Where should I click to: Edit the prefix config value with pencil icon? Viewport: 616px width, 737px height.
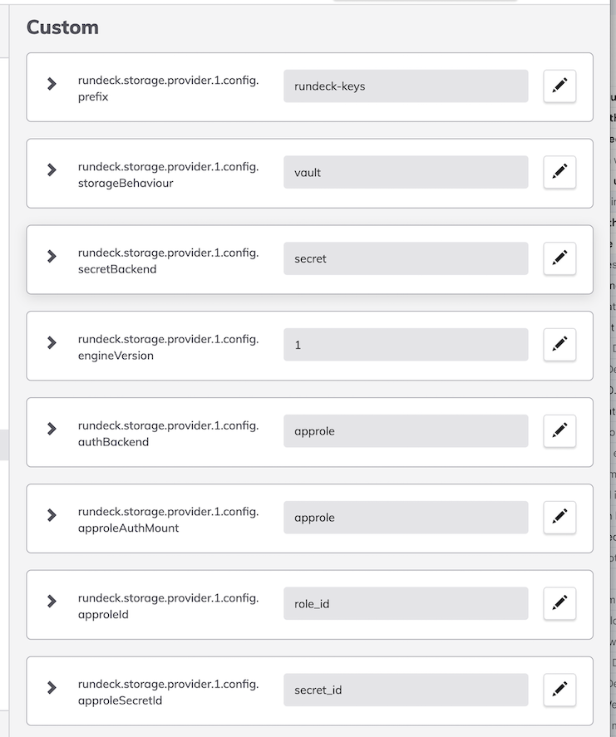(x=559, y=86)
